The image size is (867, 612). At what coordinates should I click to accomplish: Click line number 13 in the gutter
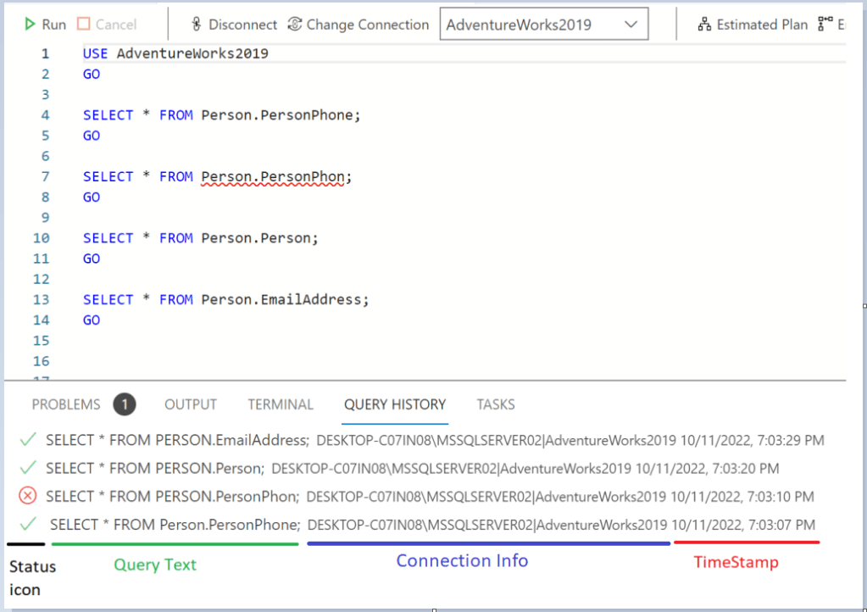pyautogui.click(x=42, y=299)
